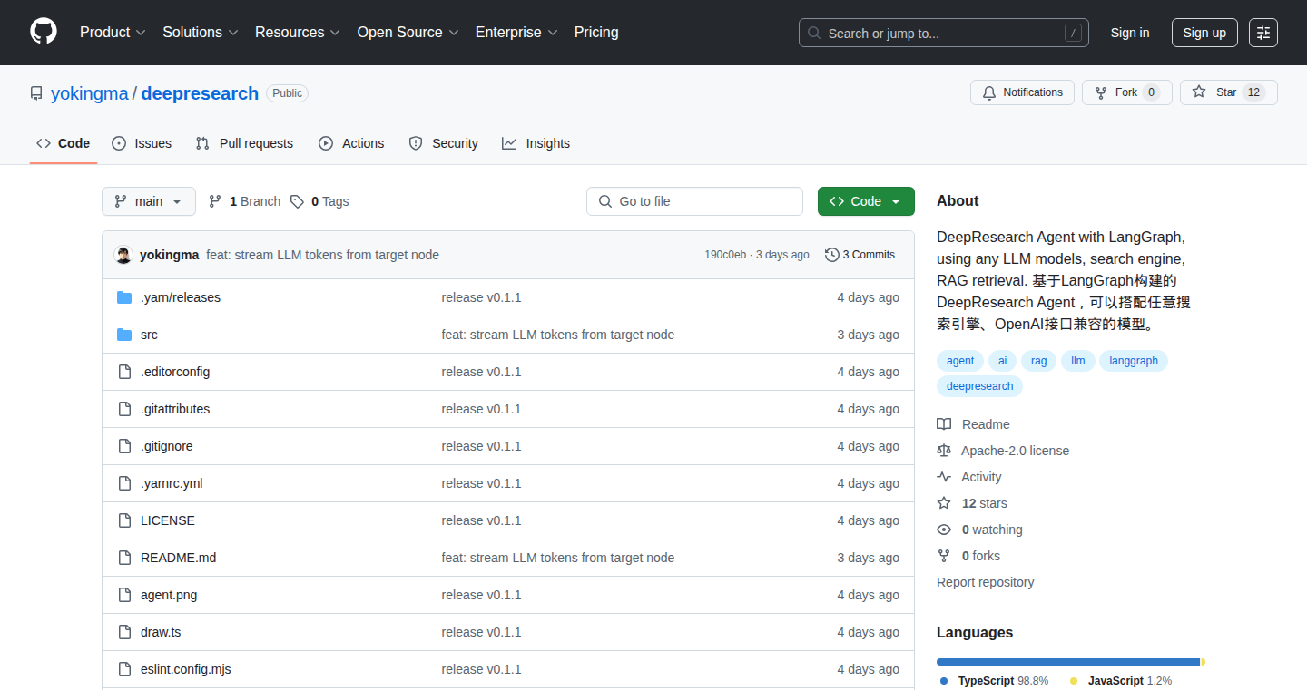Viewport: 1307px width, 690px height.
Task: Open the Resources dropdown
Action: 298,33
